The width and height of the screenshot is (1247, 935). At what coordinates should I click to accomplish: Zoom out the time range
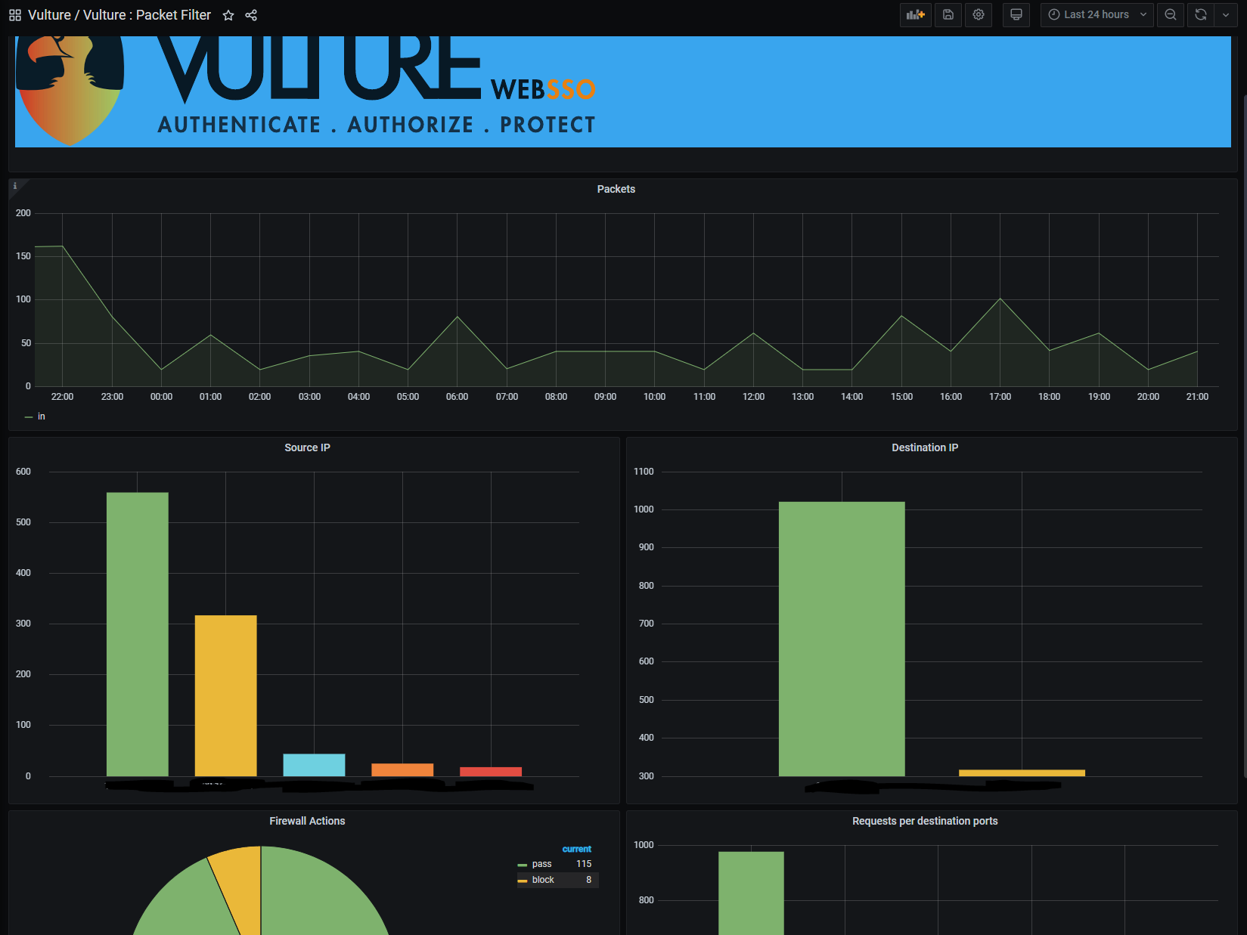(1171, 14)
